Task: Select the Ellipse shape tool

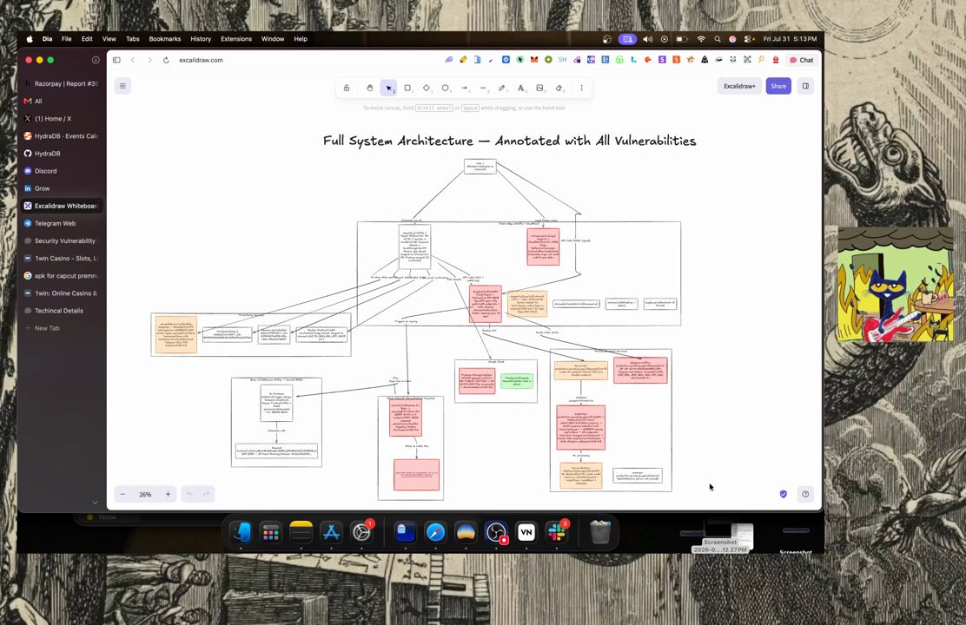Action: (x=446, y=88)
